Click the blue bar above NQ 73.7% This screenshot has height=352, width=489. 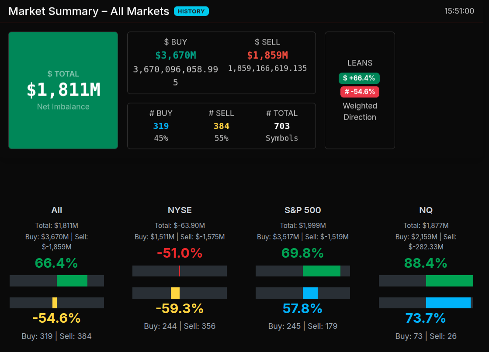[448, 303]
